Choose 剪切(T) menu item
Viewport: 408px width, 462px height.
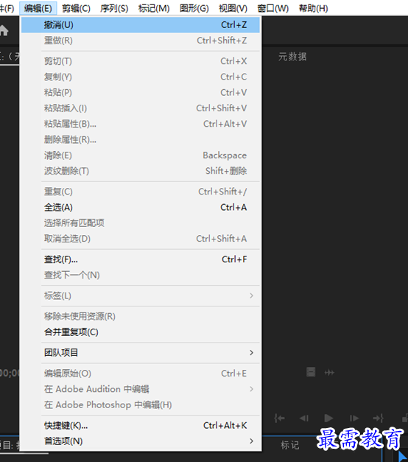(141, 61)
